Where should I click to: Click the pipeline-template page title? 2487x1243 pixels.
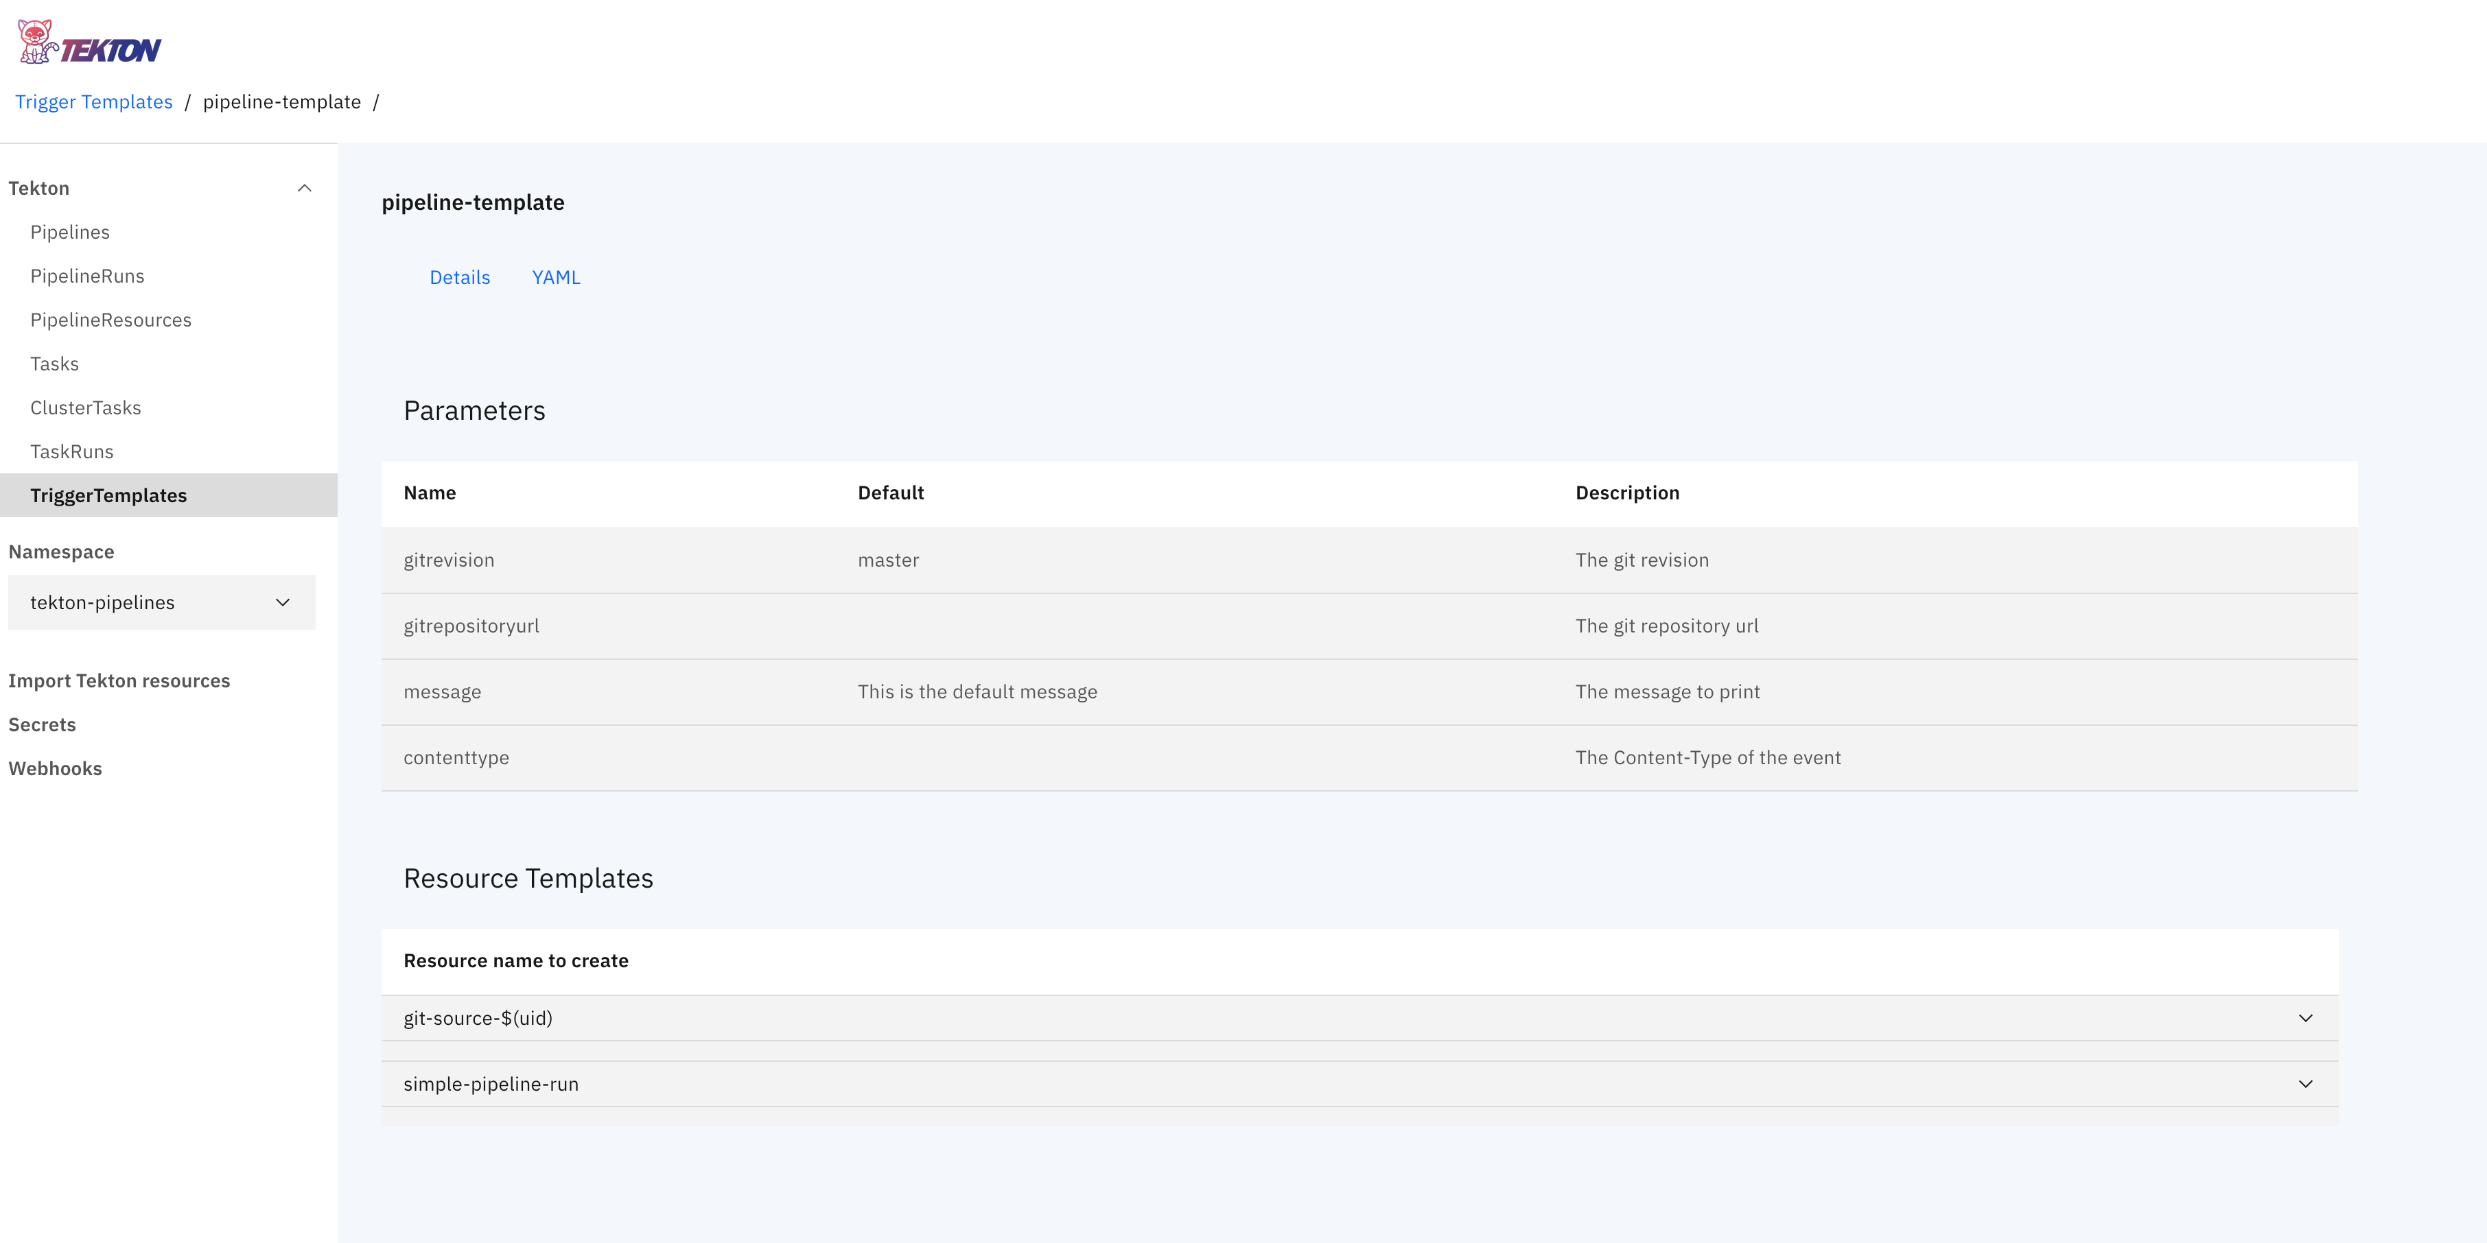(473, 202)
